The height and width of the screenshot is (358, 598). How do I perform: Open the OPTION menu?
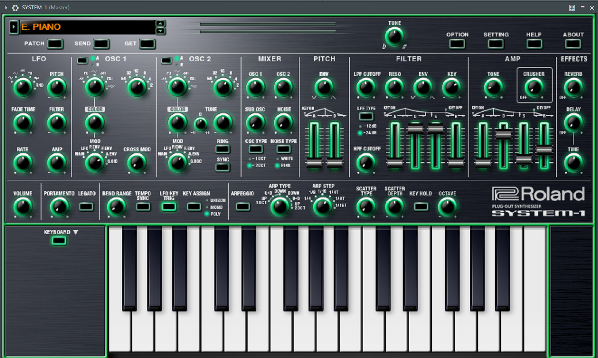[457, 44]
